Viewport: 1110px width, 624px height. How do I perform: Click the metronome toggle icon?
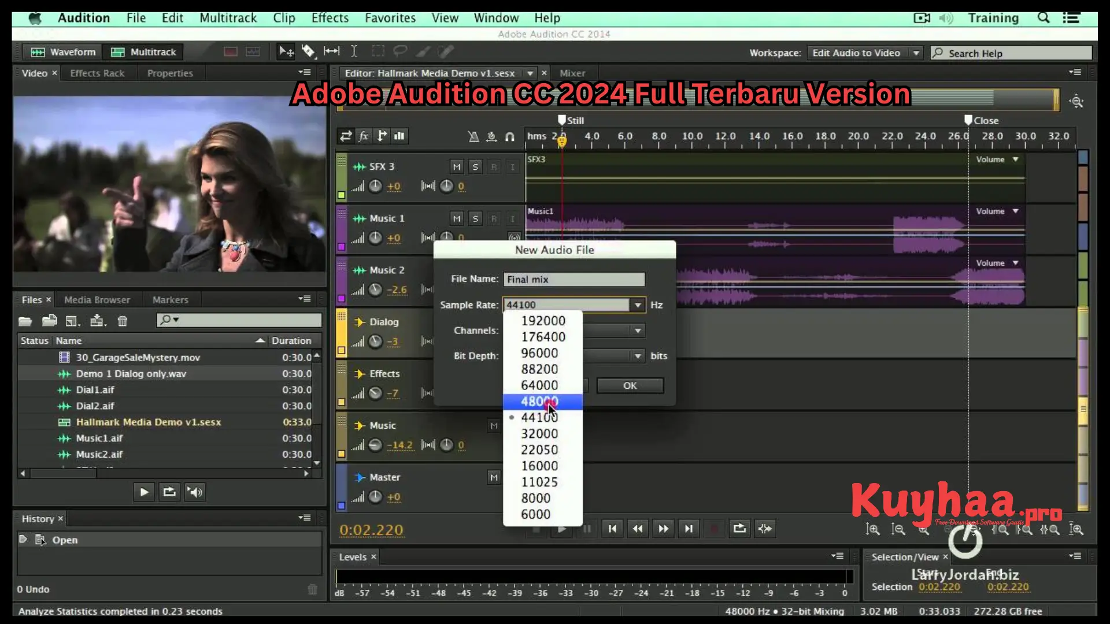(473, 136)
